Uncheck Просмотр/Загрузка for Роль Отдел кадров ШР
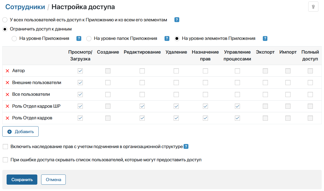 [x=80, y=106]
